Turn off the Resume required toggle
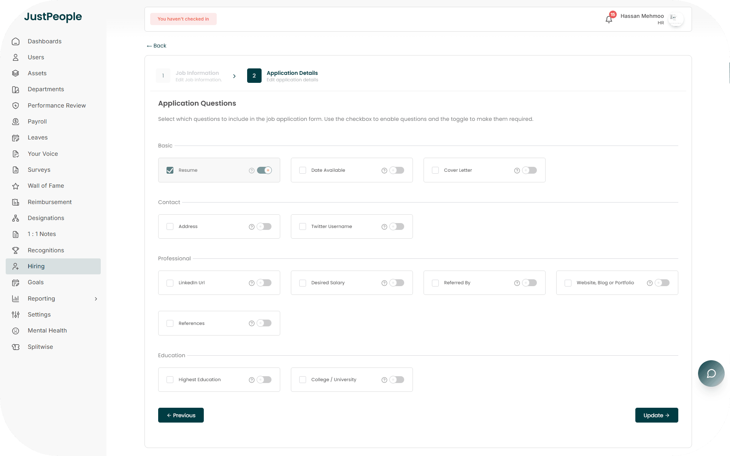The image size is (730, 456). (264, 170)
